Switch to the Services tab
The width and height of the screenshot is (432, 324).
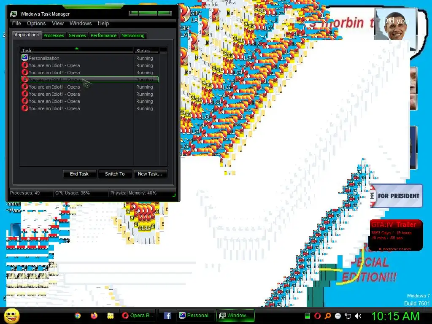coord(77,35)
